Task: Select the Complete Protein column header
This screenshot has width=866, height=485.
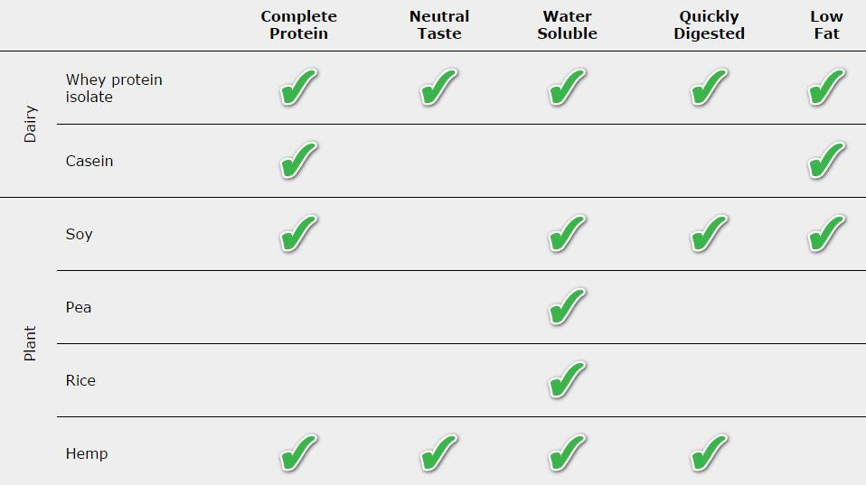Action: pyautogui.click(x=299, y=24)
